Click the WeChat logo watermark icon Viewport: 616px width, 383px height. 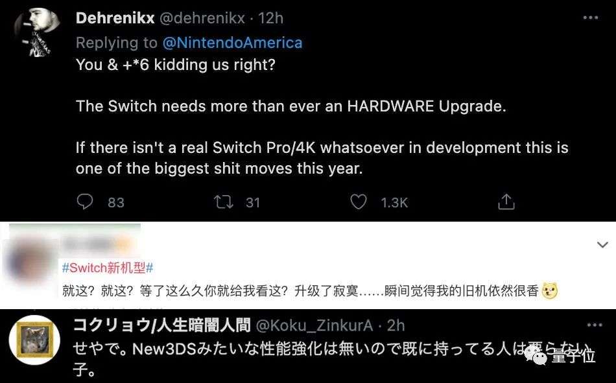tap(536, 356)
